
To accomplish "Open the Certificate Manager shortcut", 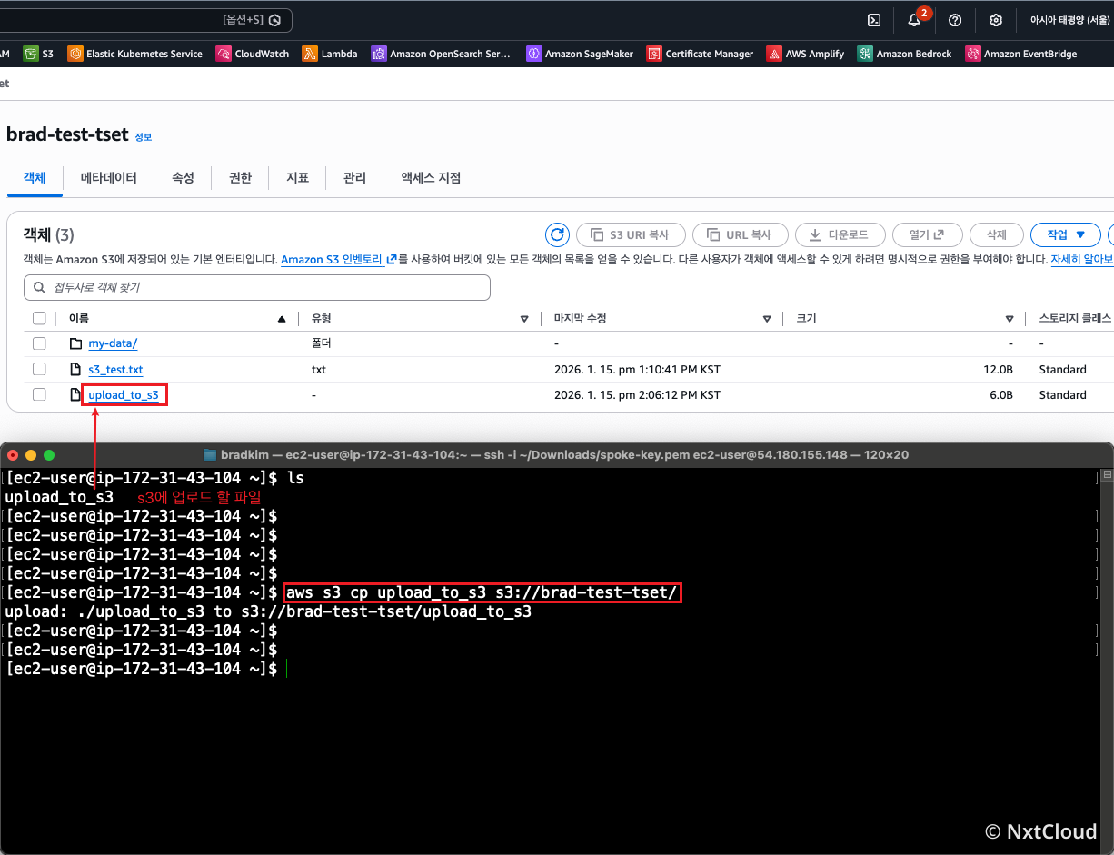I will pyautogui.click(x=700, y=54).
